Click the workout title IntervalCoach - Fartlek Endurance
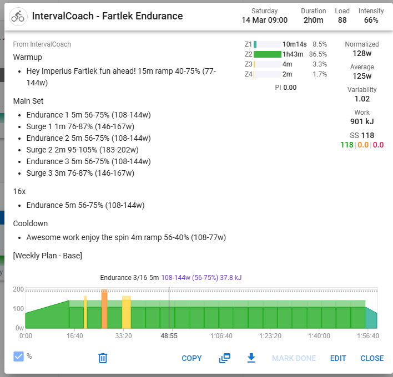 [107, 16]
